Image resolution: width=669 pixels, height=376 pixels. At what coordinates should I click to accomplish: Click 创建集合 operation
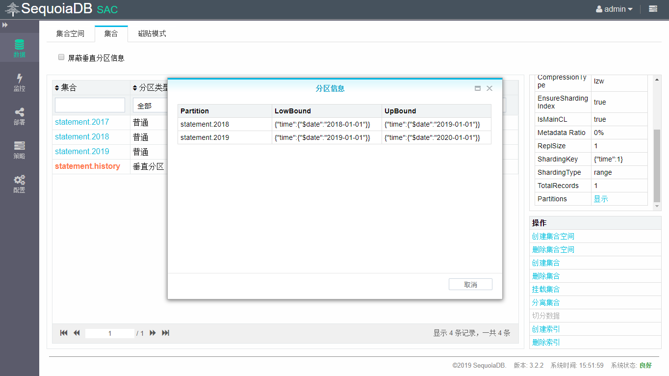pos(546,263)
